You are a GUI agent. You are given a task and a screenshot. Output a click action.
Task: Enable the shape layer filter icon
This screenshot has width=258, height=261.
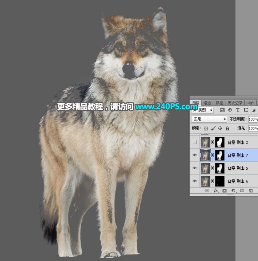[x=246, y=110]
